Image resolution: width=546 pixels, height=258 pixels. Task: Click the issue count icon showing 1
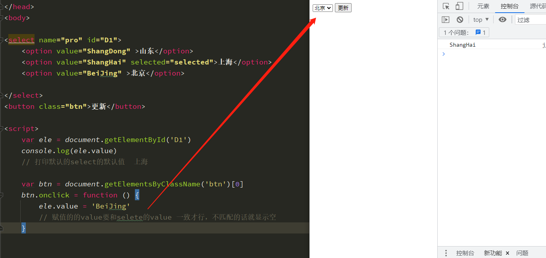[481, 32]
